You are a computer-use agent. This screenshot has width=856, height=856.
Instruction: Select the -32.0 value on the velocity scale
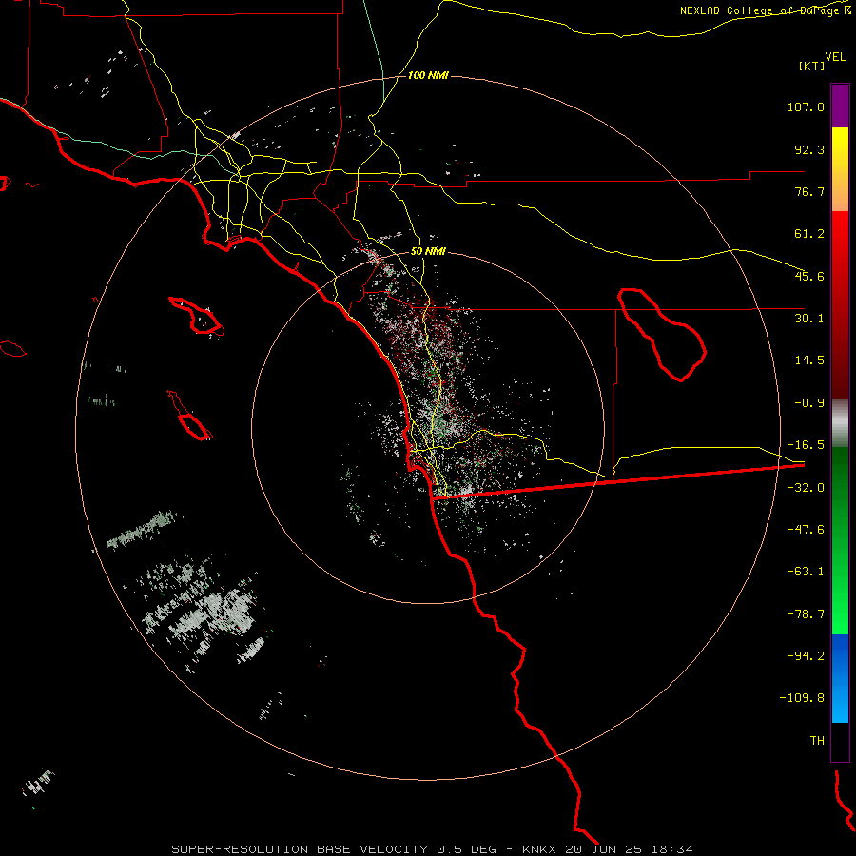point(806,488)
